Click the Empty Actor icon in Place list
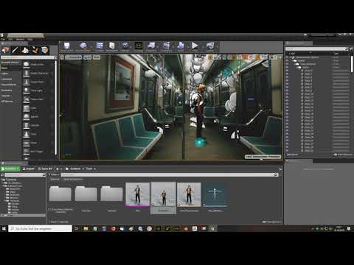354x265 pixels. (x=27, y=64)
